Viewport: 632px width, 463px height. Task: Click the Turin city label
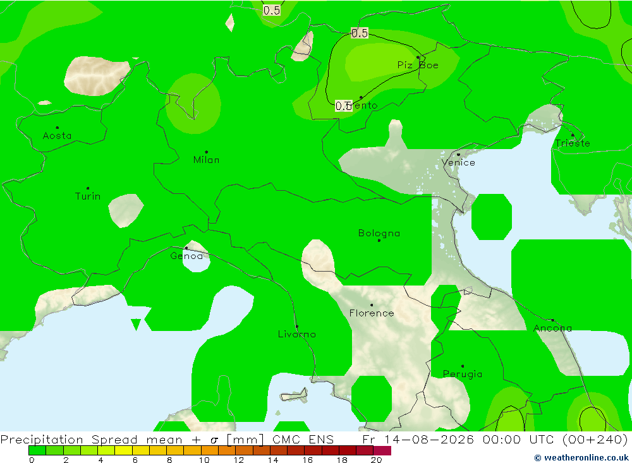(88, 196)
